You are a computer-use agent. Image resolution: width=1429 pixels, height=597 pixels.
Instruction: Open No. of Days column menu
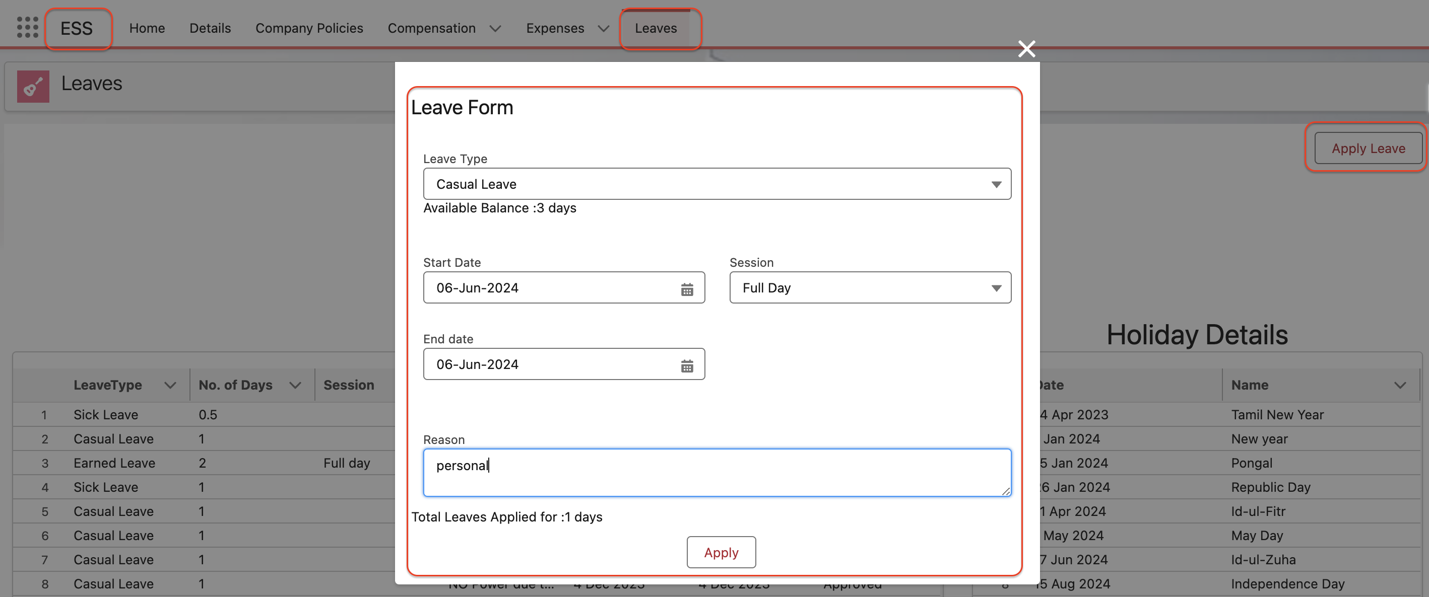click(295, 385)
